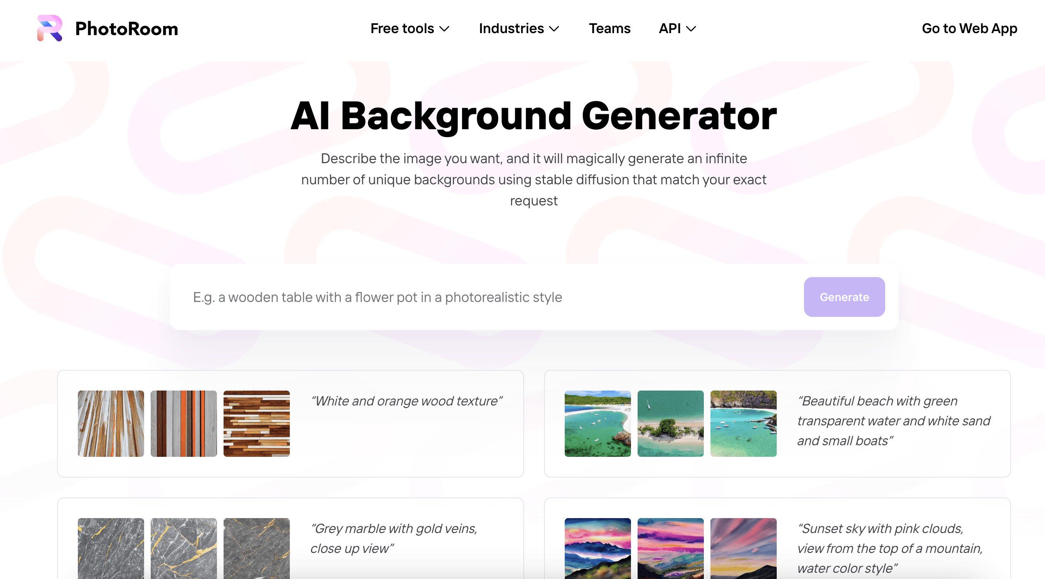Expand the Free tools dropdown menu
The width and height of the screenshot is (1045, 579).
coord(409,28)
